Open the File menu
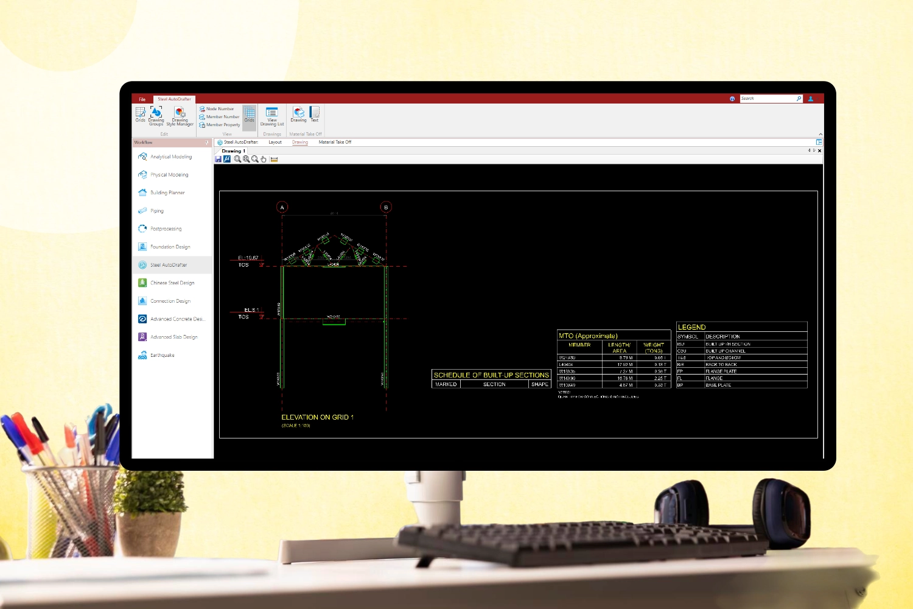913x609 pixels. coord(142,99)
